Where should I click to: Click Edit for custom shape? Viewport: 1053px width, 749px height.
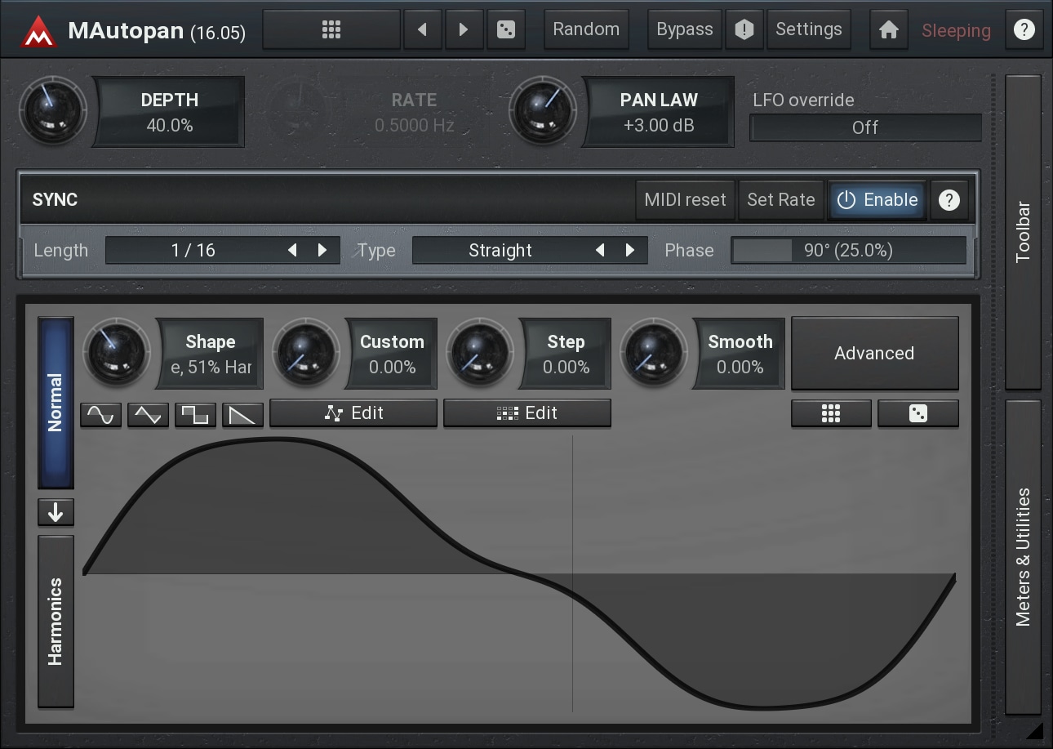pyautogui.click(x=353, y=413)
